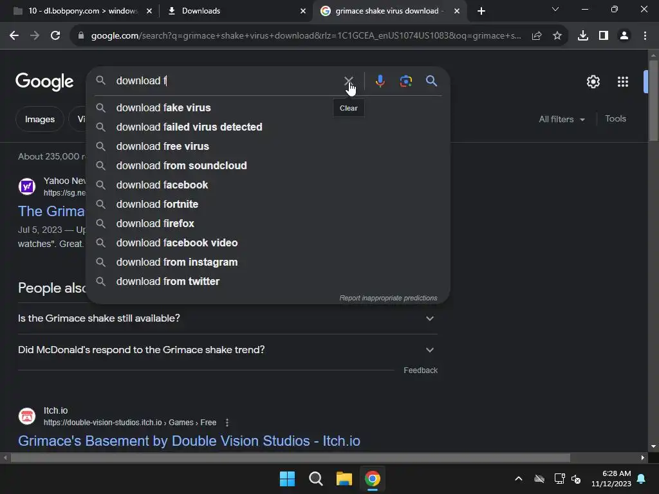Click Chrome icon in taskbar

click(373, 479)
